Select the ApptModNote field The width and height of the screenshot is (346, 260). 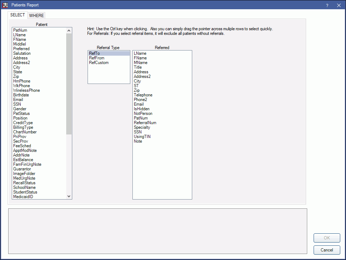click(x=39, y=150)
